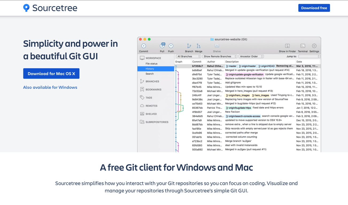
Task: Click the origin/bug/date-https branch label
Action: point(238,108)
